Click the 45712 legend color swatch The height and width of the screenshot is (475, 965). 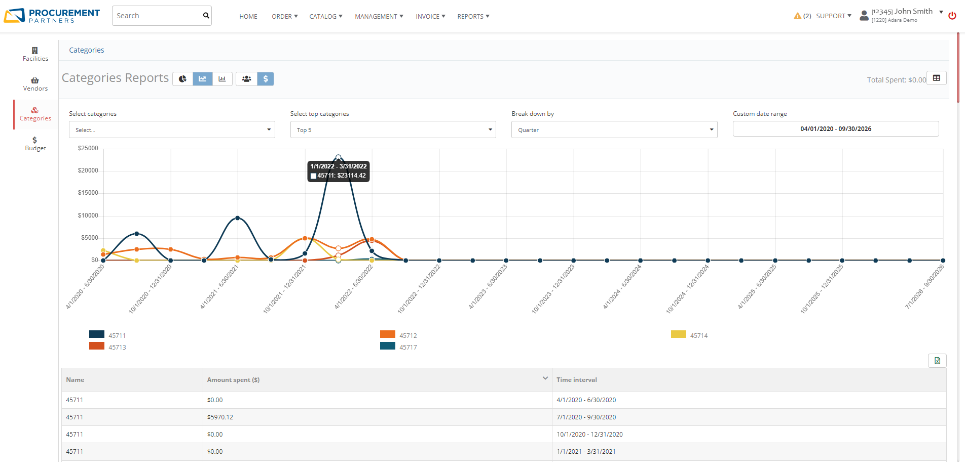tap(387, 334)
